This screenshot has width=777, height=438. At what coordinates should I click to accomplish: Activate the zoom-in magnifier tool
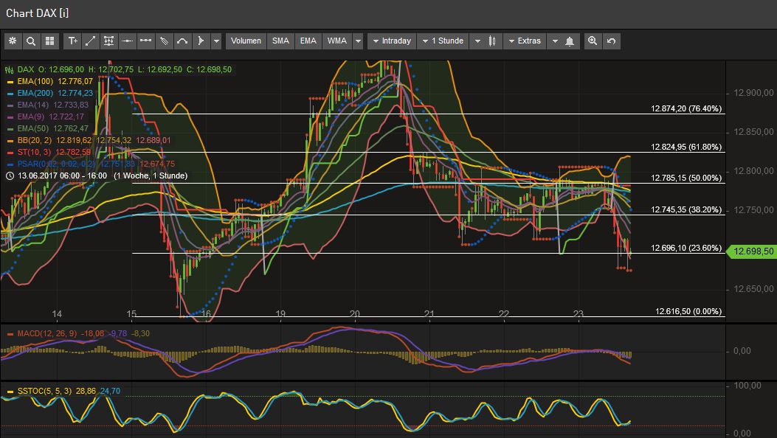coord(593,41)
